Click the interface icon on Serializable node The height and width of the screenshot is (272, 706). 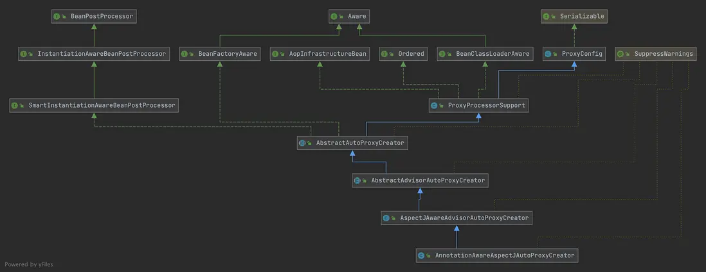[x=547, y=17]
